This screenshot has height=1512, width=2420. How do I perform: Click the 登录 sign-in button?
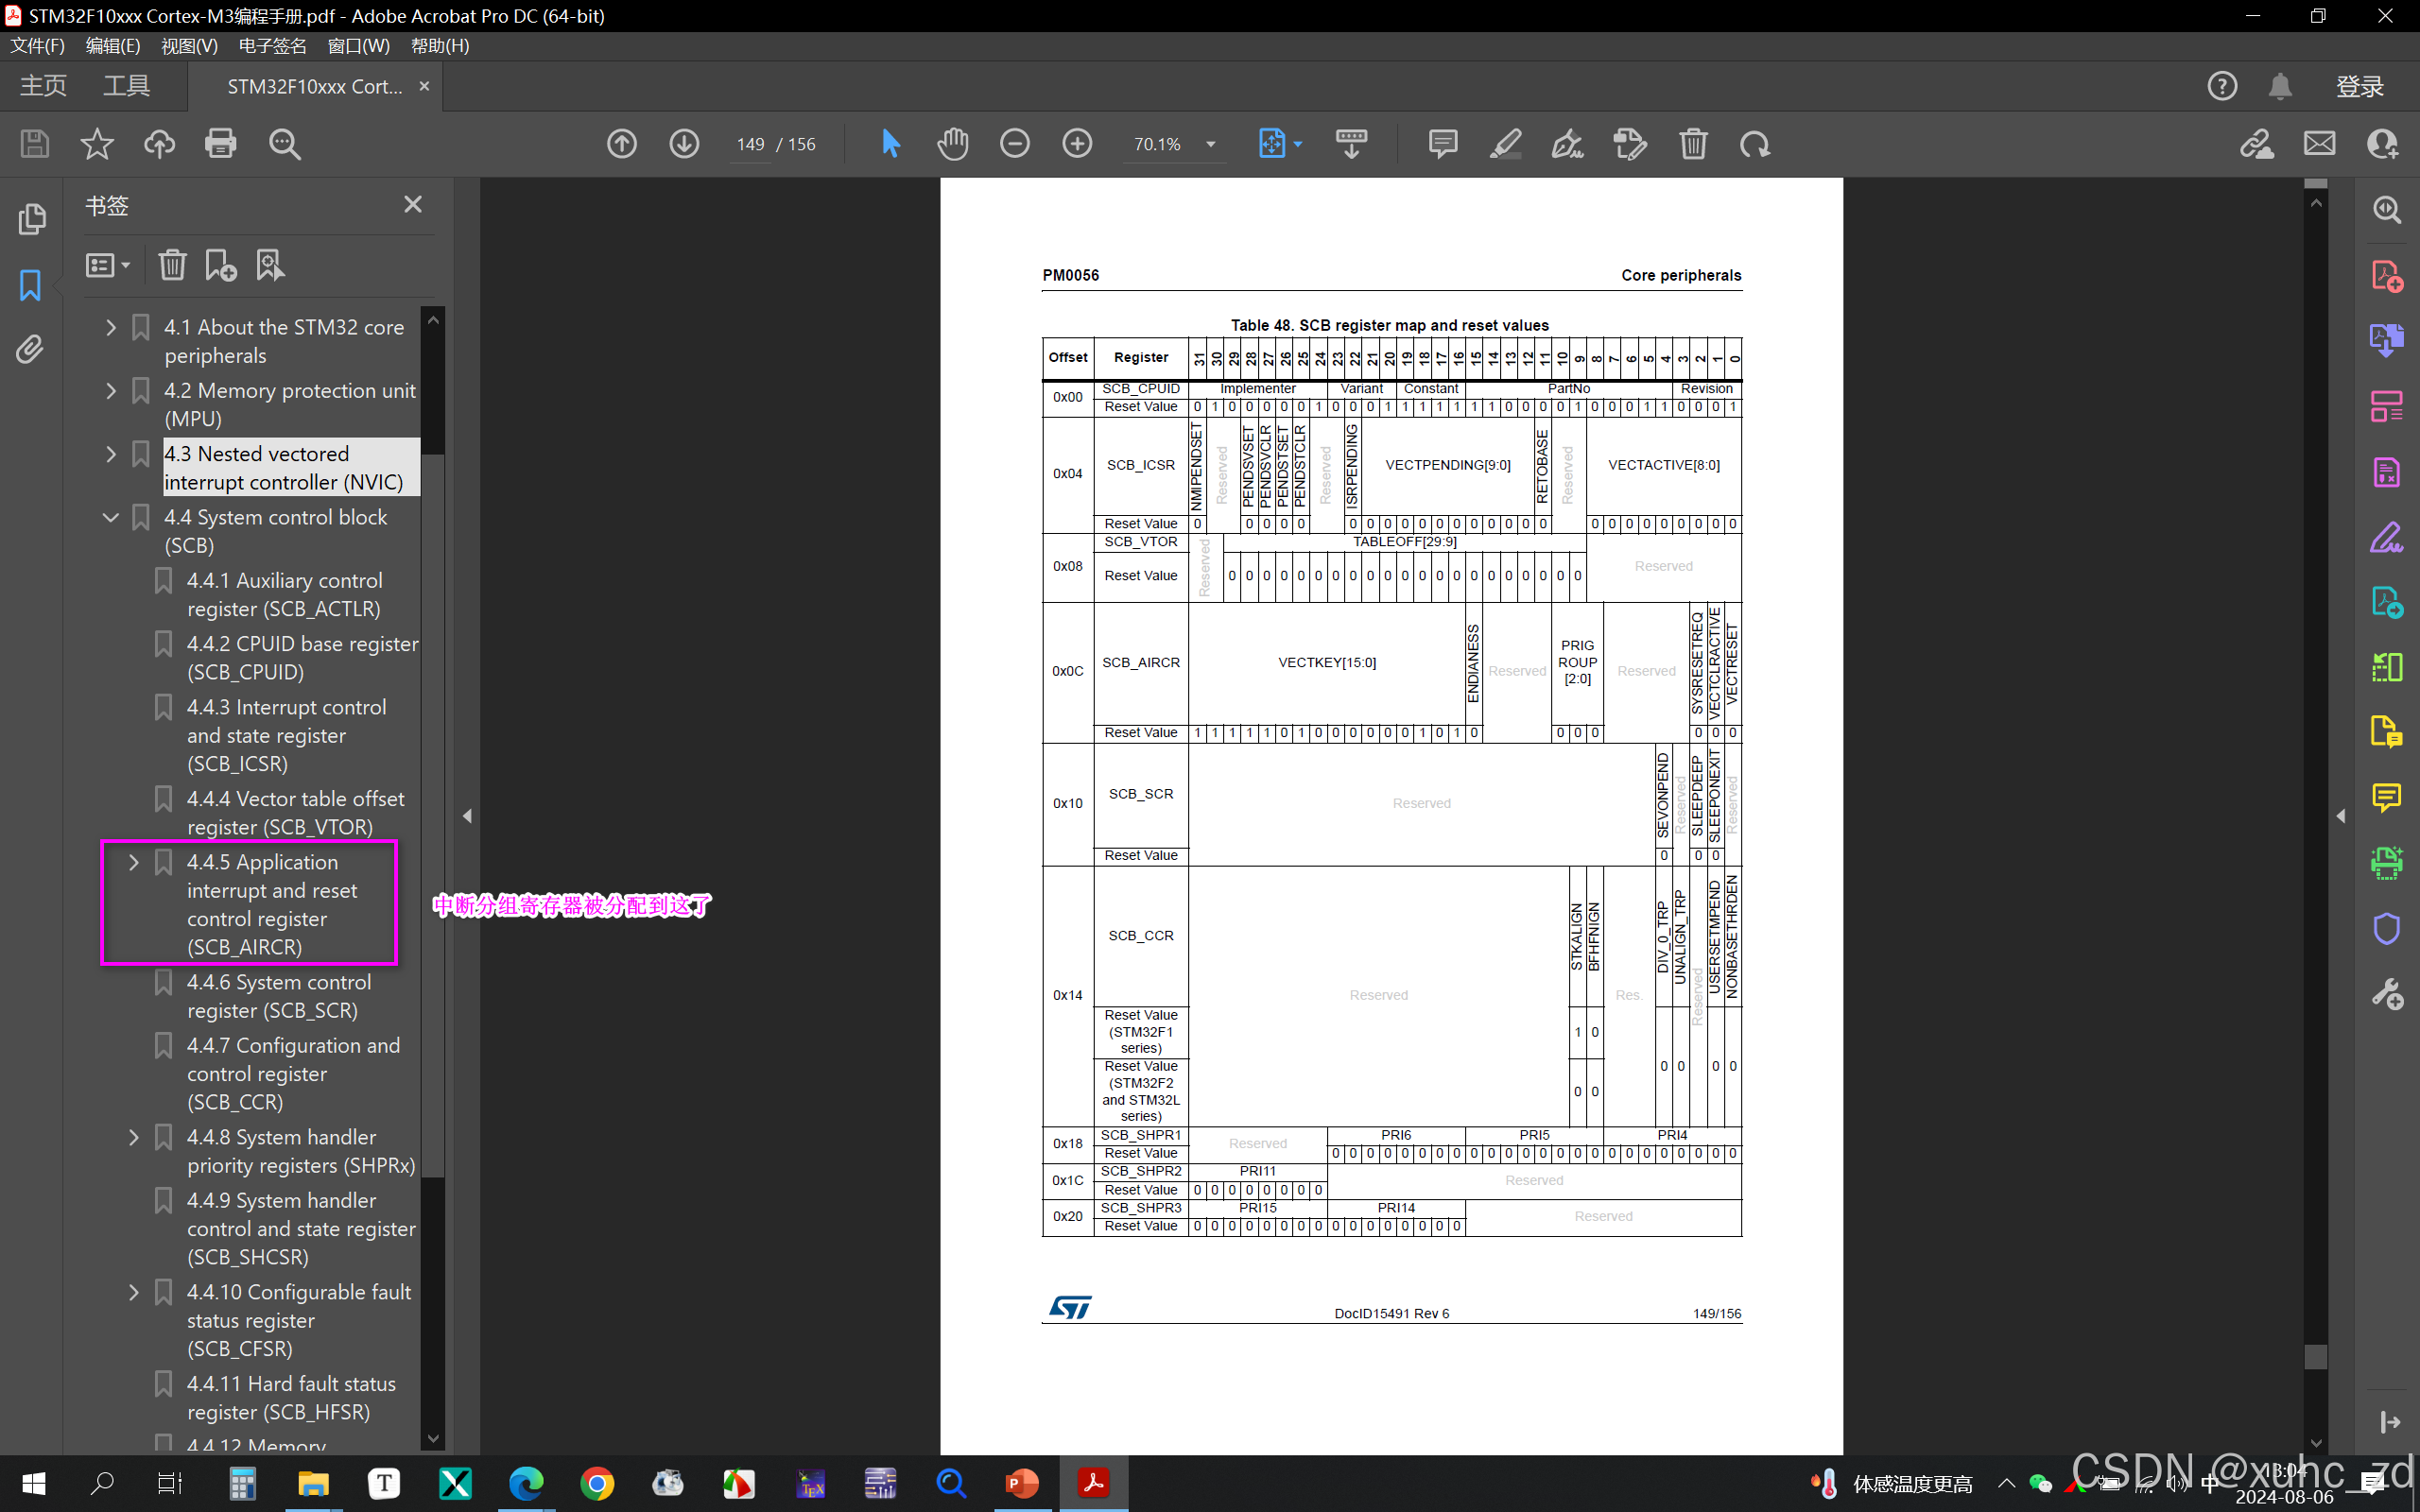[2360, 86]
